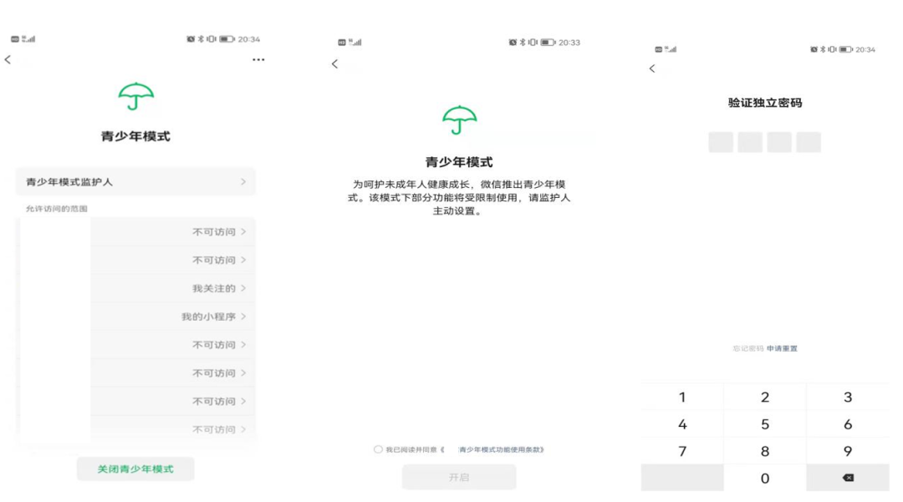Tap the 关闭青少年模式 button
This screenshot has width=903, height=502.
pyautogui.click(x=135, y=469)
